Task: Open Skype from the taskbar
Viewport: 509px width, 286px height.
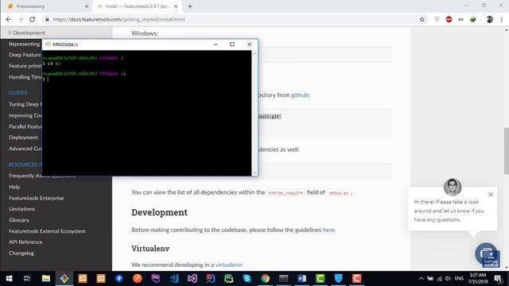Action: point(247,279)
